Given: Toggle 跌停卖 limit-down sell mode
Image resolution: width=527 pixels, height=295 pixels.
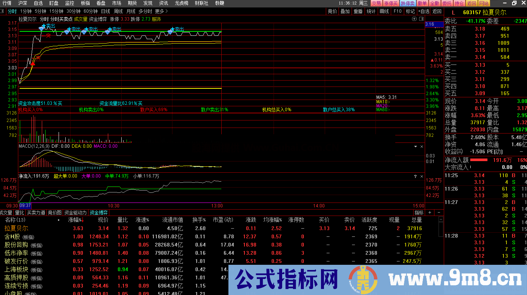Looking at the screenshot, I should [407, 3].
